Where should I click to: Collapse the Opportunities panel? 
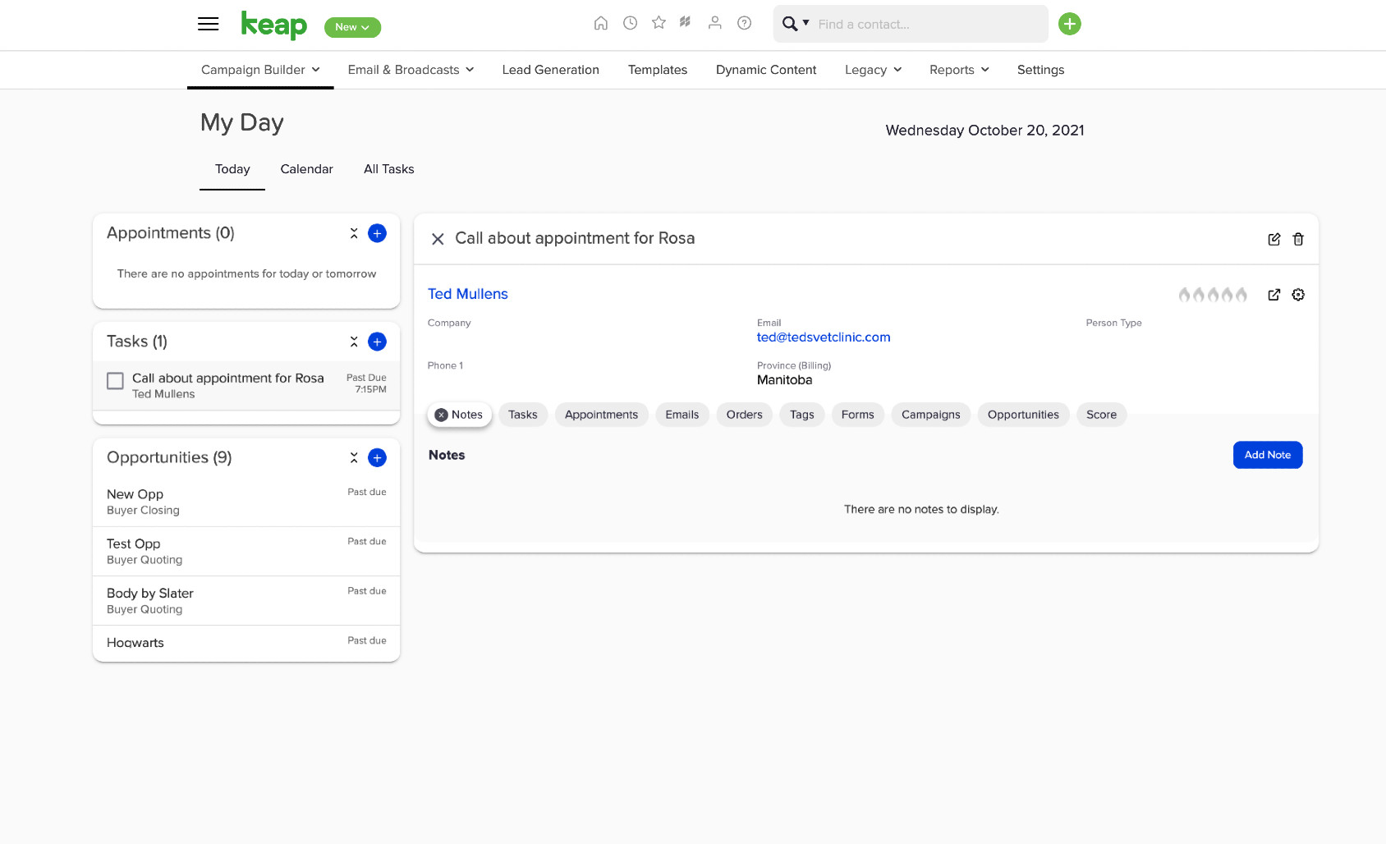tap(354, 457)
